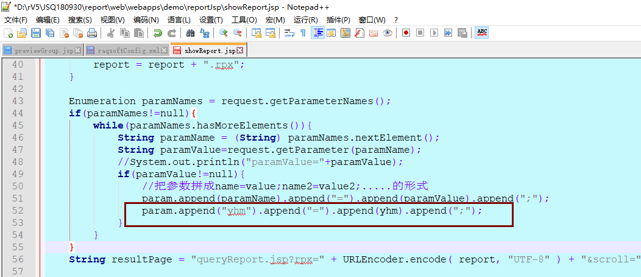
Task: Open the 插件(P) plugins menu
Action: coord(338,20)
